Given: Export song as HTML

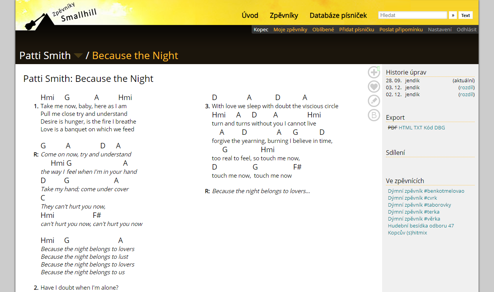Looking at the screenshot, I should [x=405, y=127].
